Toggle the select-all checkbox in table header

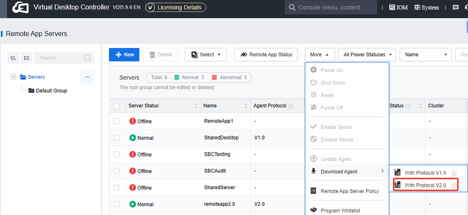117,106
